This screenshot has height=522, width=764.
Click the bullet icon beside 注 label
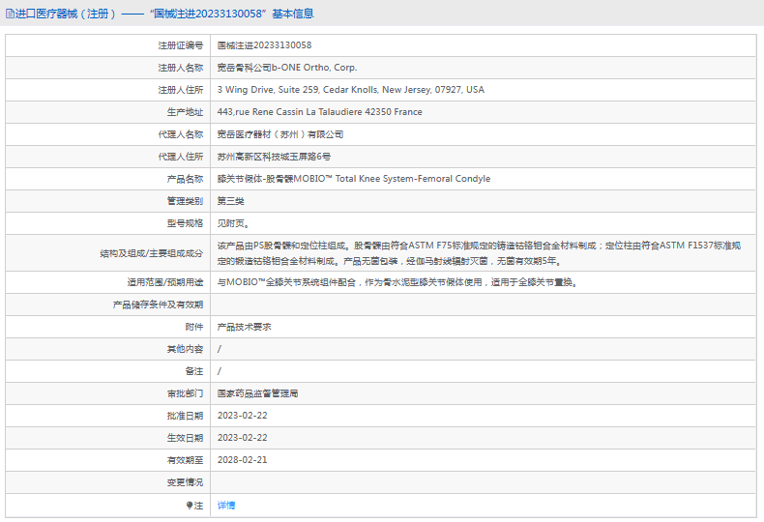[x=190, y=506]
